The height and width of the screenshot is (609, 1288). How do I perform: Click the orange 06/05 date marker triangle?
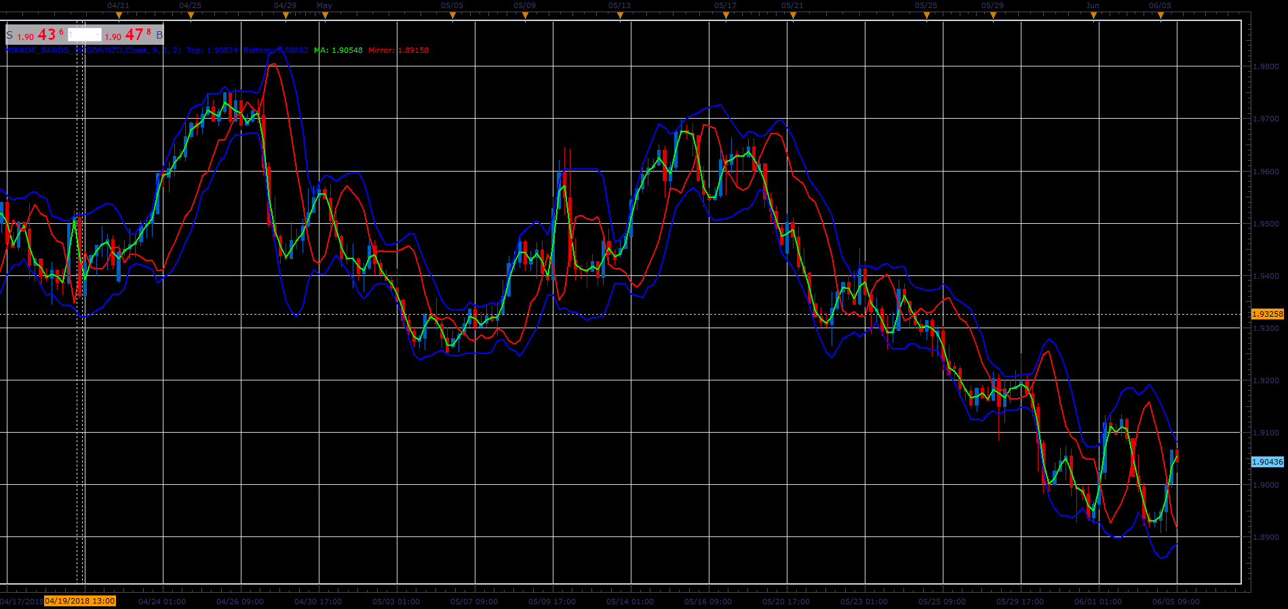click(1160, 15)
